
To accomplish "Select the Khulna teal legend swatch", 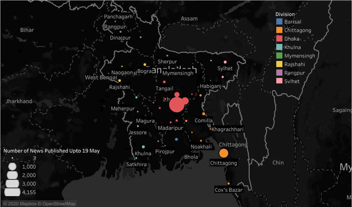I will coord(279,47).
